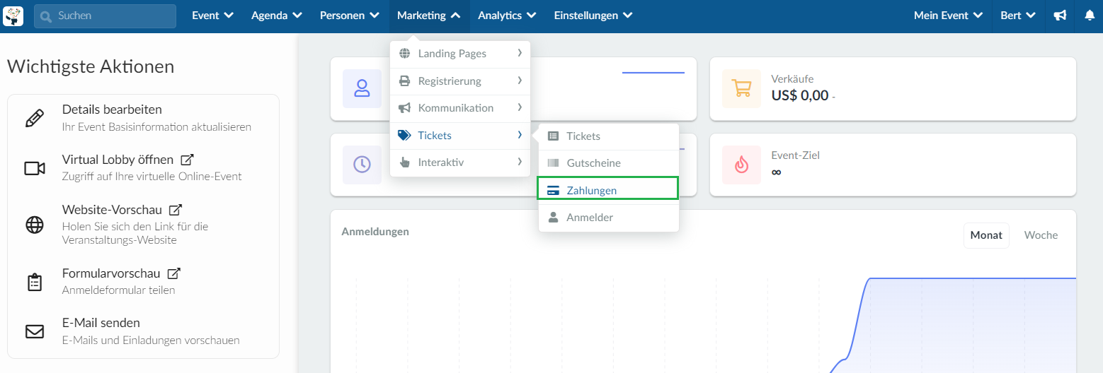This screenshot has height=373, width=1103.
Task: Click the hand pointer icon beside Interaktiv
Action: coord(404,162)
